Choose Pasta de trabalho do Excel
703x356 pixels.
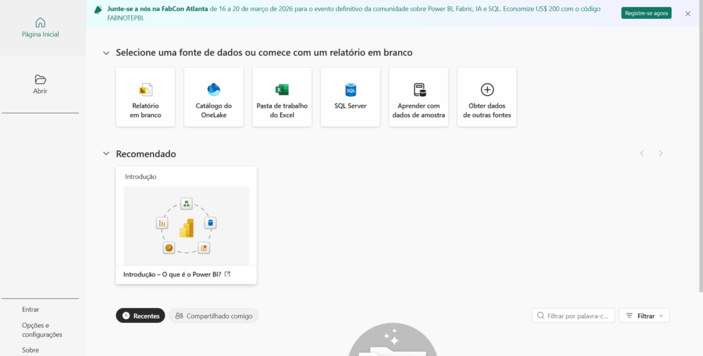click(282, 97)
